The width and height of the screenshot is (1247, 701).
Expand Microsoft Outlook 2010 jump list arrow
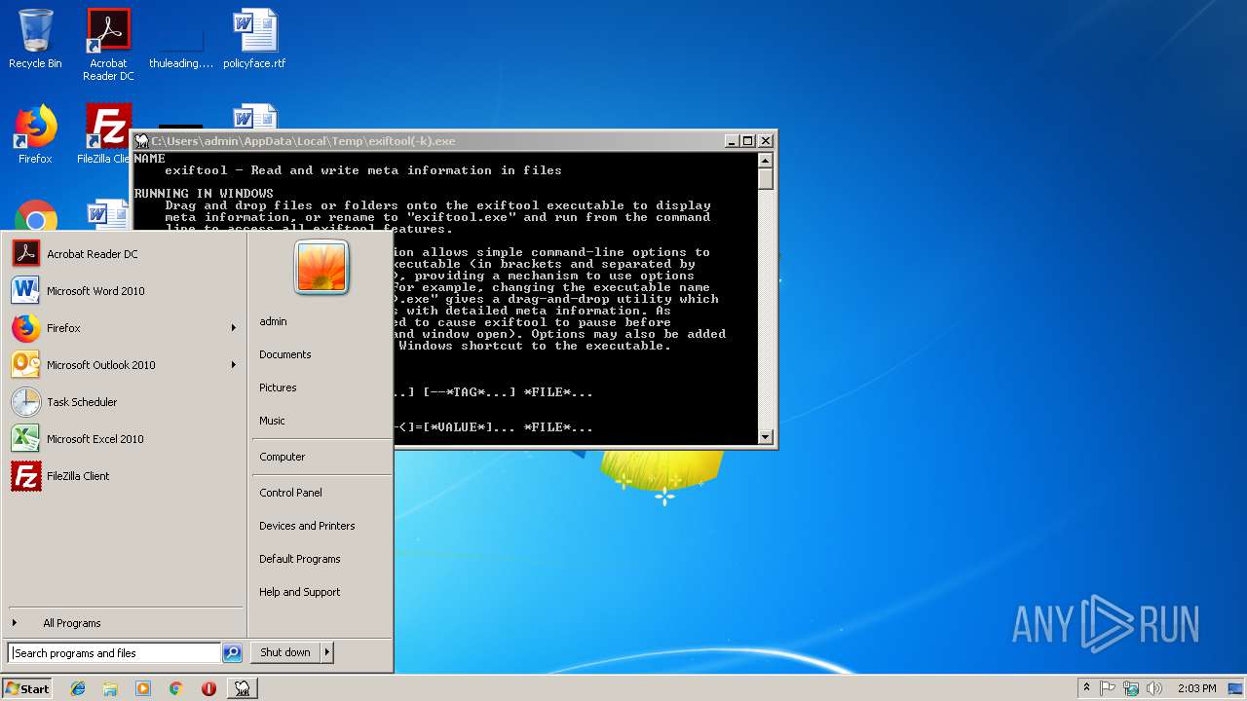[234, 365]
